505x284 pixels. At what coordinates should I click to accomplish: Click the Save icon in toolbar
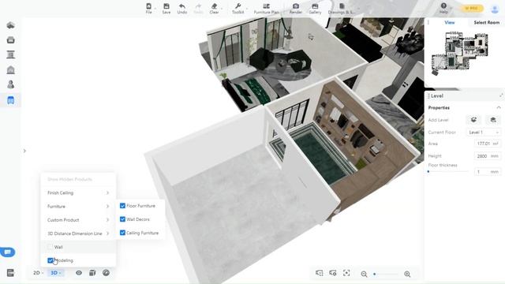(166, 6)
